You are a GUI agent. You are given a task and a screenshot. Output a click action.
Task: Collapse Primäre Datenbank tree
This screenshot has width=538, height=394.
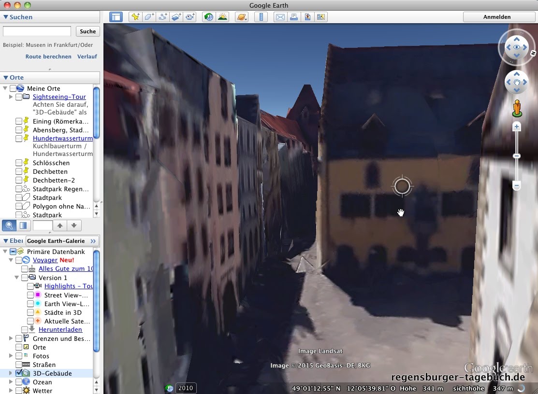point(5,252)
